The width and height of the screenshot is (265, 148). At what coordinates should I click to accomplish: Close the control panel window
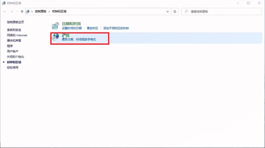pos(259,3)
